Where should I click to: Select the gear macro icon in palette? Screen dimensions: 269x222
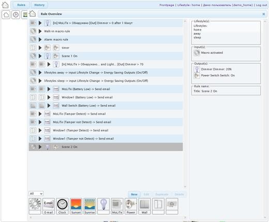tap(35, 204)
